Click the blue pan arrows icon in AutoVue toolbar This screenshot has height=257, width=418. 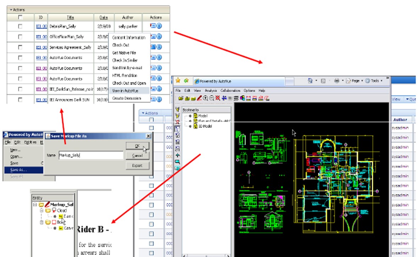pos(224,98)
